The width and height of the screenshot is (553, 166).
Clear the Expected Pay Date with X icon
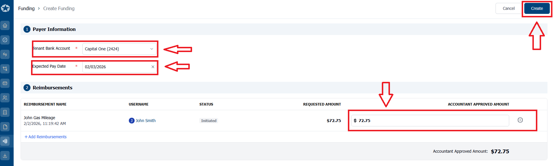(153, 67)
